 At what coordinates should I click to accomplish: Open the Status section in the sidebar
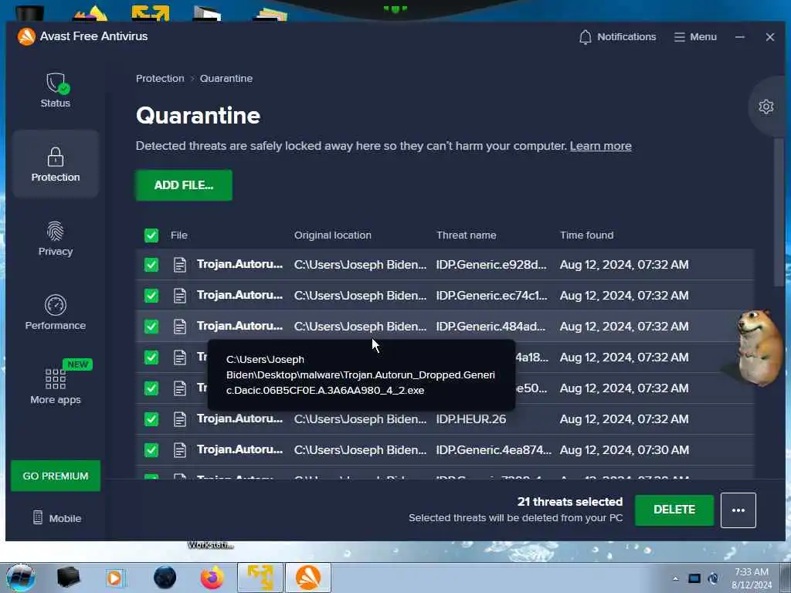[x=56, y=90]
